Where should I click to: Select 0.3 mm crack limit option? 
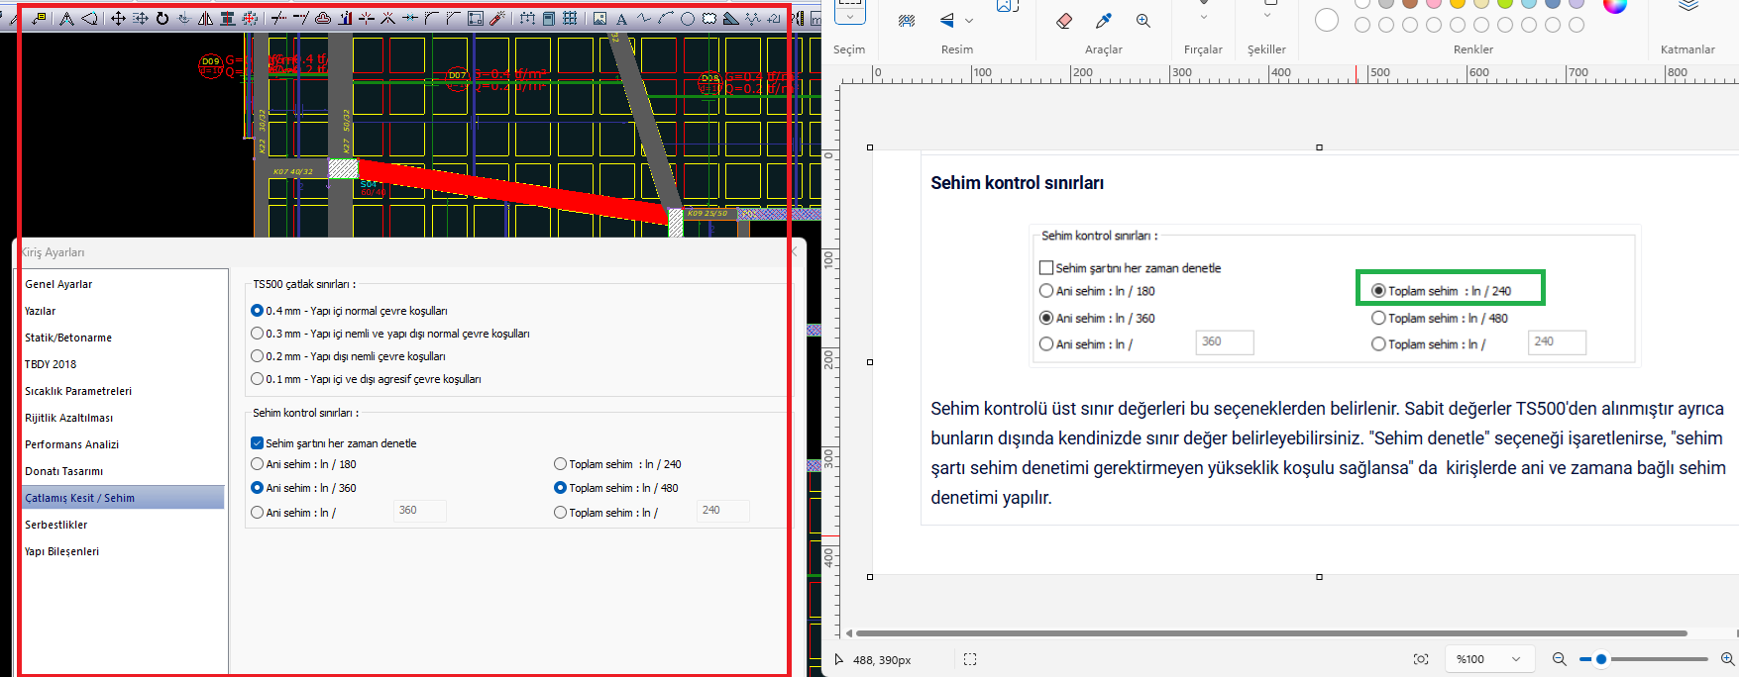(257, 334)
